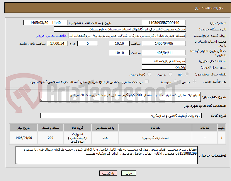231x181 pixels.
Task: Click the گروه کالا column header
Action: pos(77,128)
